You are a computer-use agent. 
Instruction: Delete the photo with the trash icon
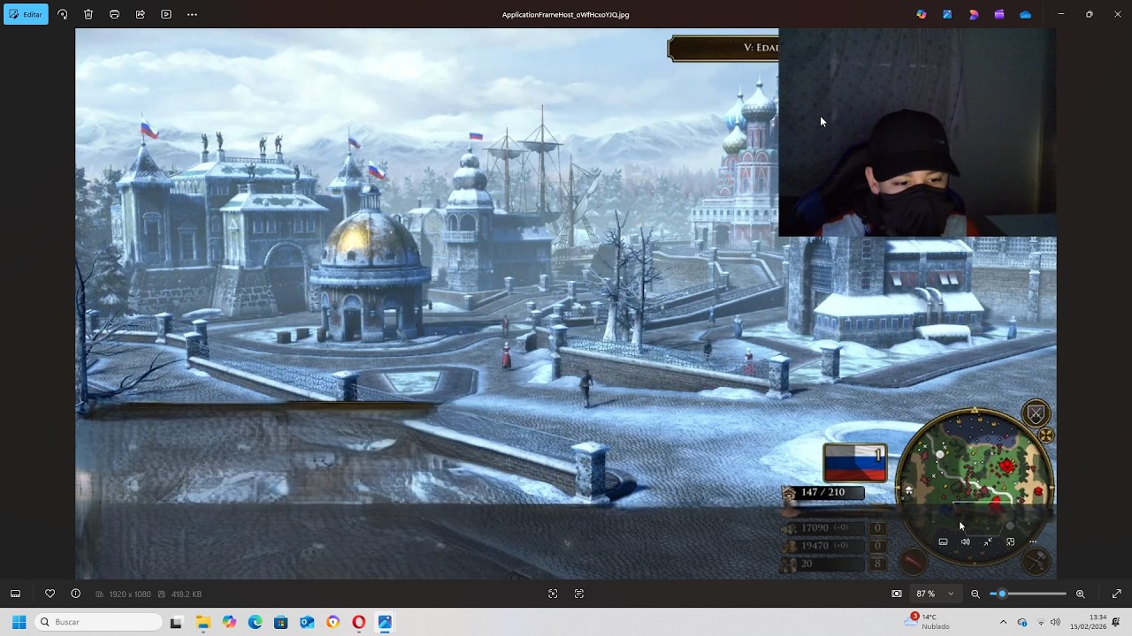click(x=88, y=14)
